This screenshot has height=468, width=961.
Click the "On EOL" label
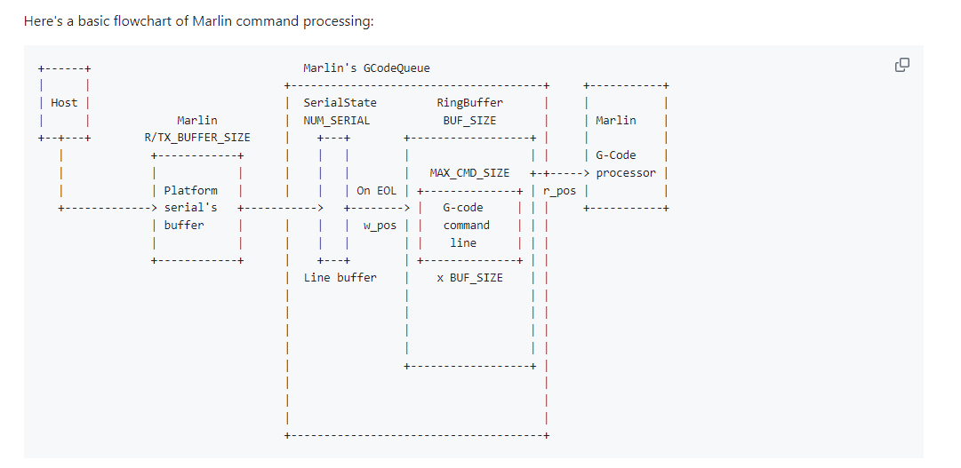[377, 190]
